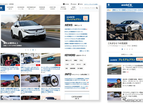This screenshot has height=105, width=143.
Task: Open the third INFO campaign link
Action: tap(76, 87)
